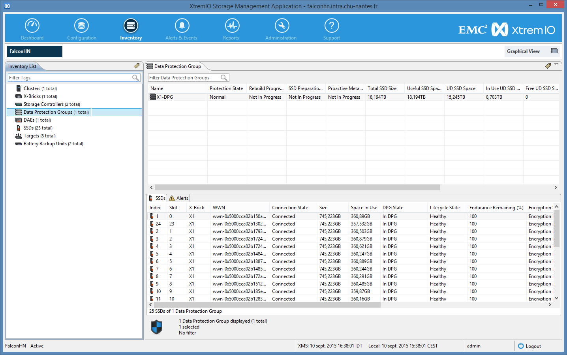Click WWN wwn-0x5000cca02b150a... cell
This screenshot has width=567, height=355.
(x=239, y=216)
